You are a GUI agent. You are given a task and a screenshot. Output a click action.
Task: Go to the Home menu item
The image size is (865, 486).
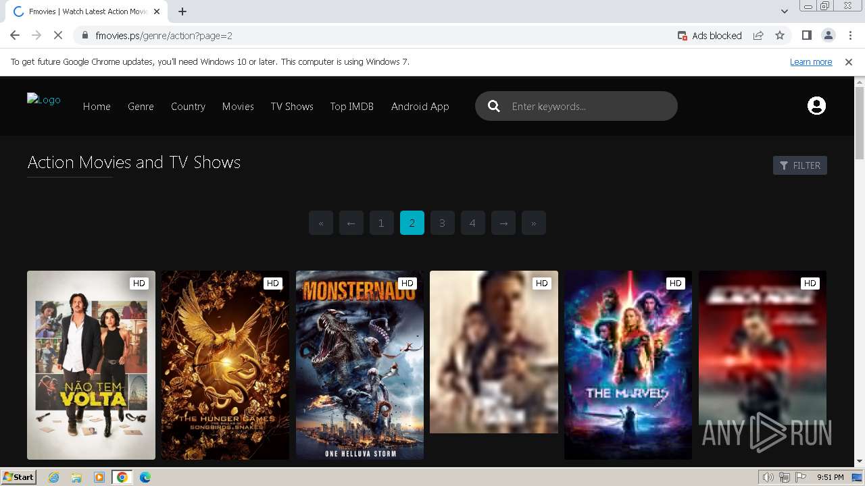(97, 107)
